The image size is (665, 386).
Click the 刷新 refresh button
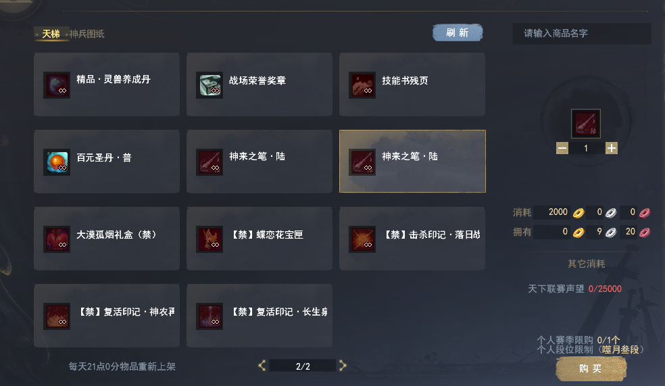point(458,32)
